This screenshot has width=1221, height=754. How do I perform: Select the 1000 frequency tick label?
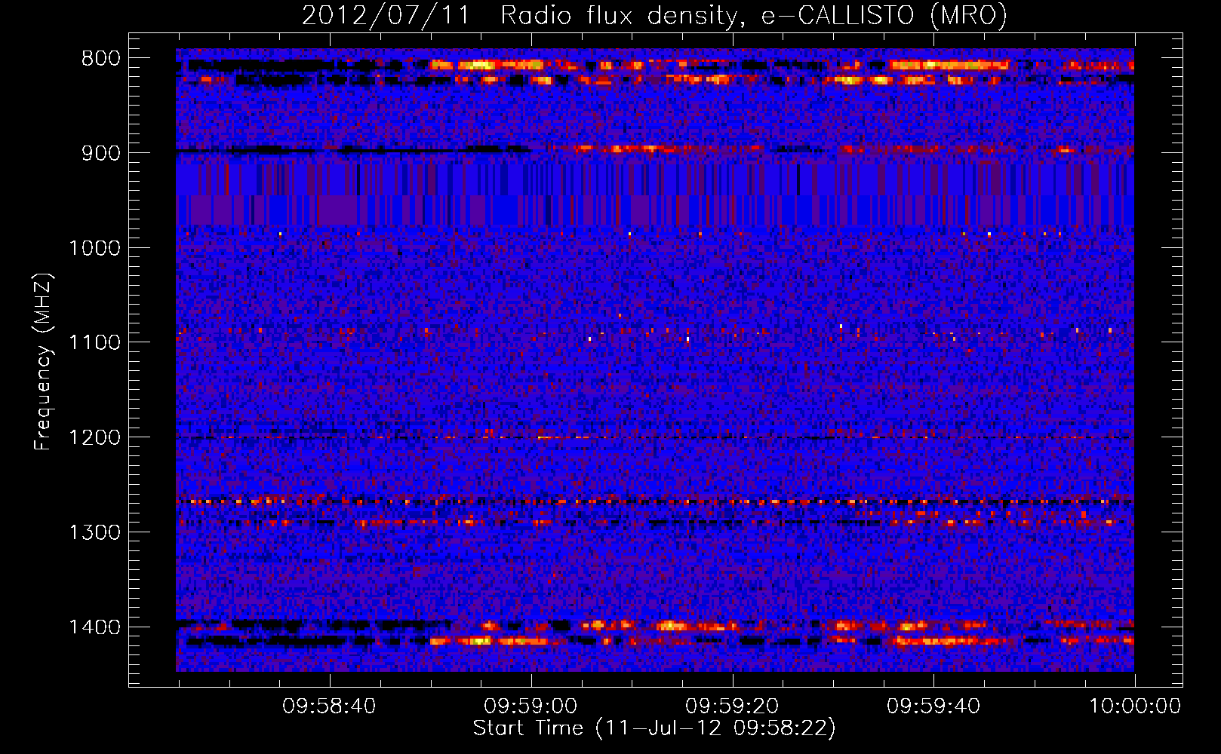point(94,249)
